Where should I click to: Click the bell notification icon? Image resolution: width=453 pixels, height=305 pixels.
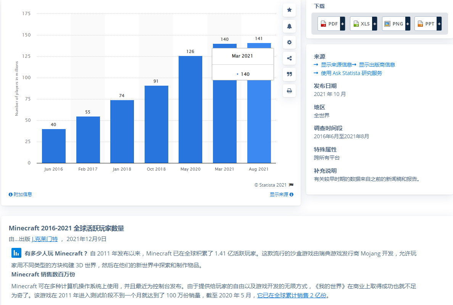(289, 26)
